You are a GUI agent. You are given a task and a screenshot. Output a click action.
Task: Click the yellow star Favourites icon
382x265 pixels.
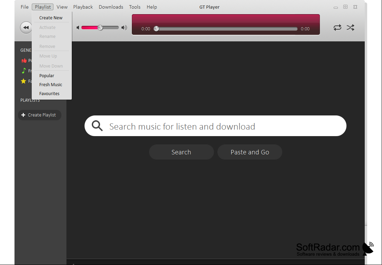[x=23, y=81]
